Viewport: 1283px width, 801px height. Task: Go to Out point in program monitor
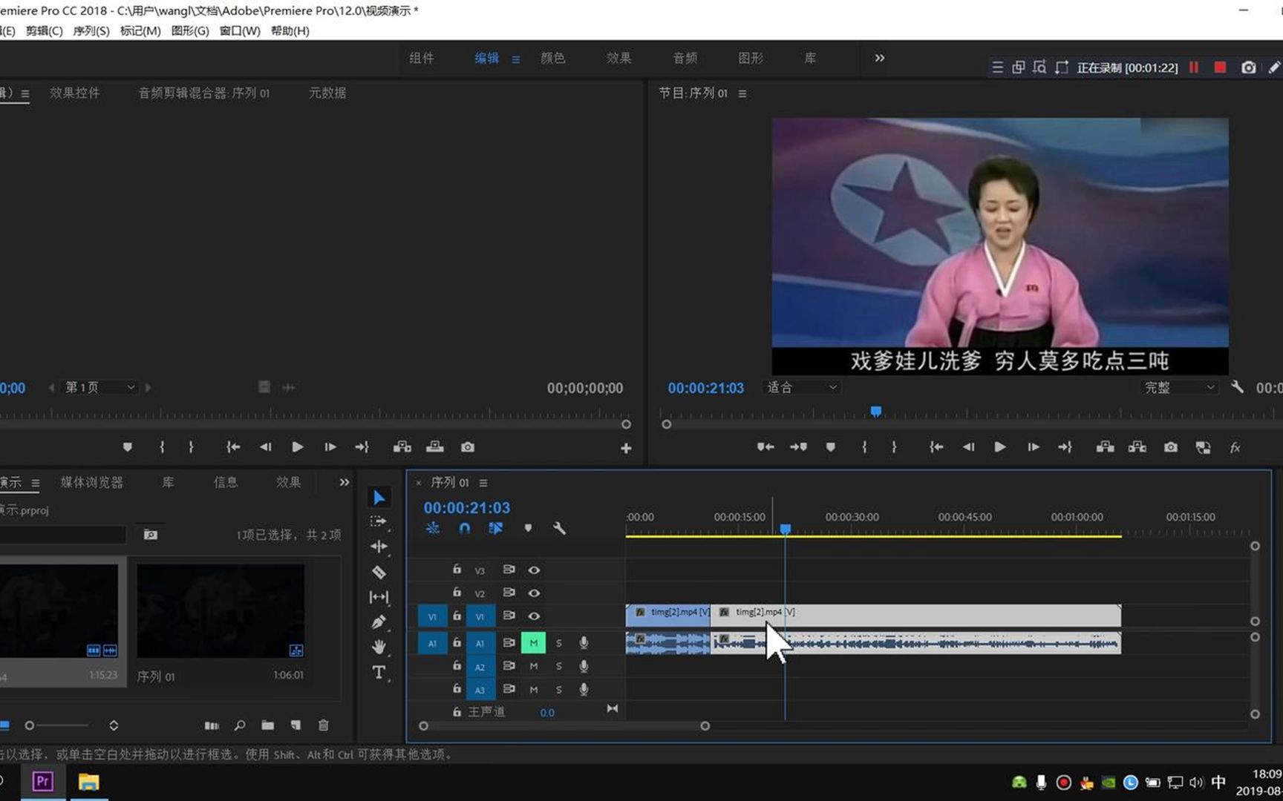click(x=1065, y=447)
